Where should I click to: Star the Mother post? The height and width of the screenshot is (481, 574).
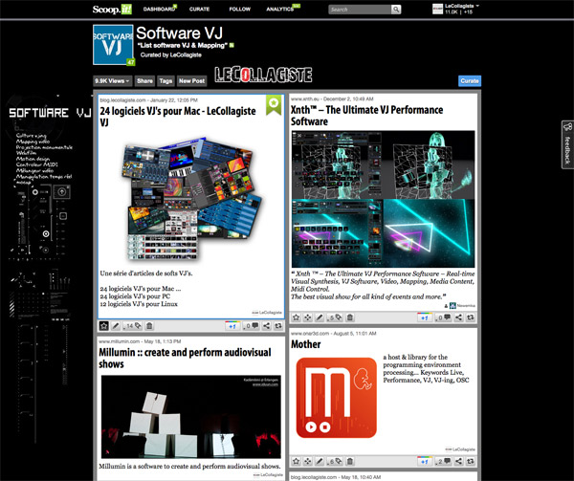[297, 461]
